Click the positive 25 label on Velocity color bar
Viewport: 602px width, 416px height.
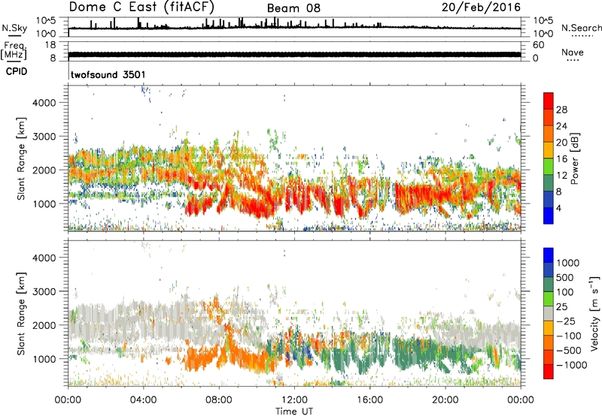(562, 307)
